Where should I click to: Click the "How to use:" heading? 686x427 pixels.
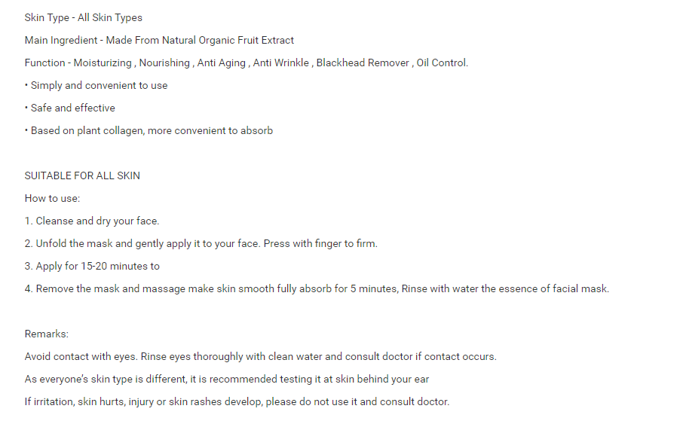[52, 198]
